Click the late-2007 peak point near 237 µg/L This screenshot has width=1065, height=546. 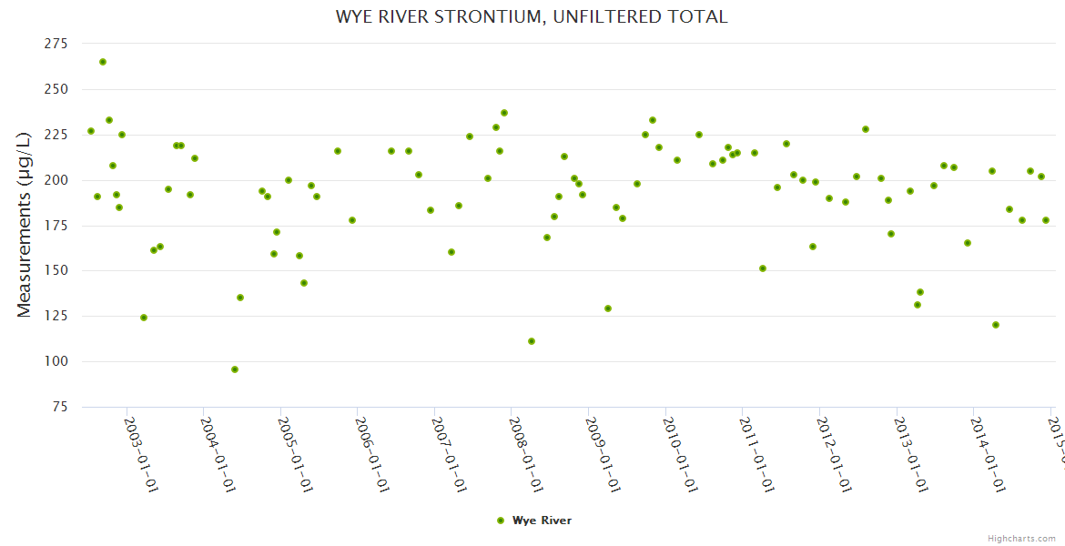pyautogui.click(x=504, y=113)
